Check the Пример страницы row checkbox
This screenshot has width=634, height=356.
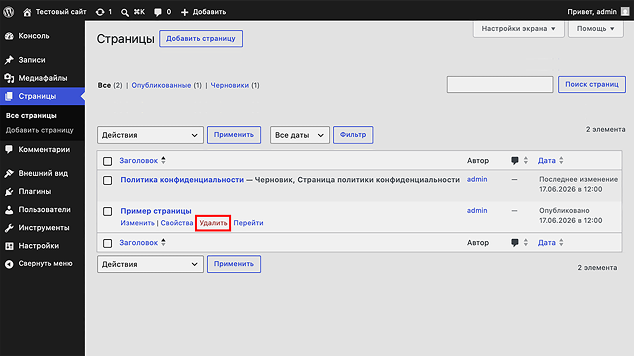[x=107, y=211]
